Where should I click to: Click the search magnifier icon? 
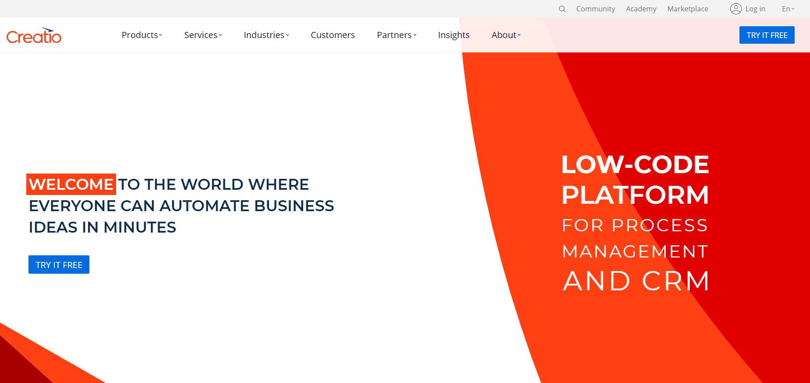562,9
